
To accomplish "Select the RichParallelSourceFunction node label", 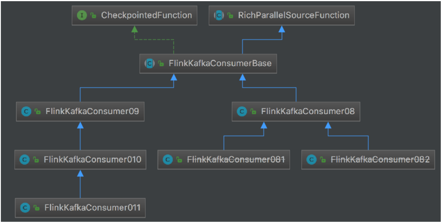I will coord(294,16).
